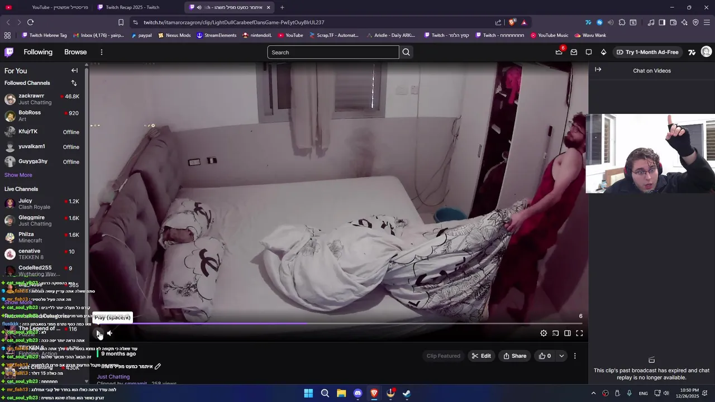715x402 pixels.
Task: Switch the player to fullscreen
Action: point(579,333)
